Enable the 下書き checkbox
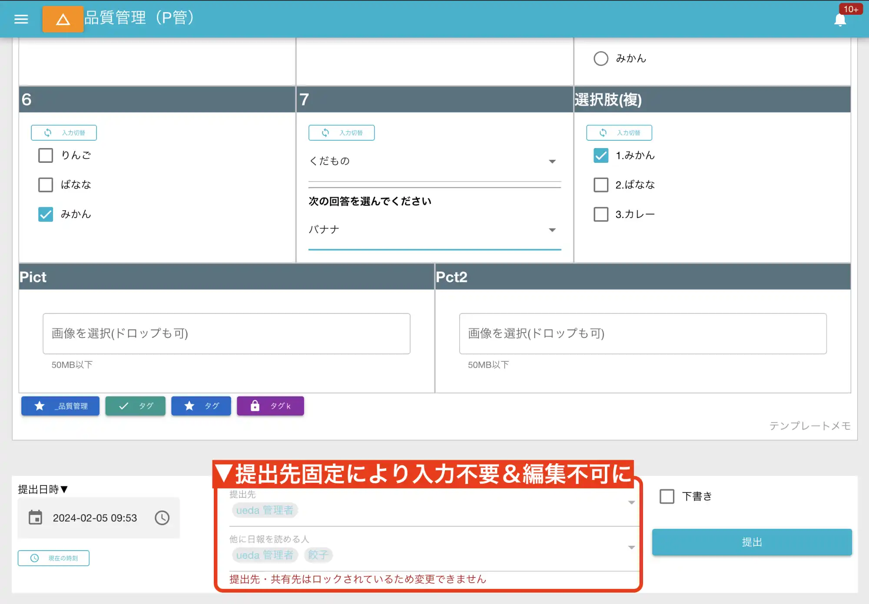This screenshot has height=604, width=869. point(666,496)
